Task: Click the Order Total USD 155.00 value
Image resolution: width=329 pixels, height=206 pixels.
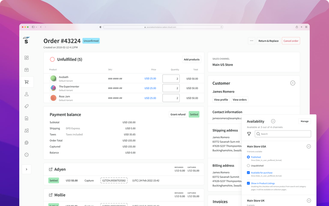Action: point(129,140)
